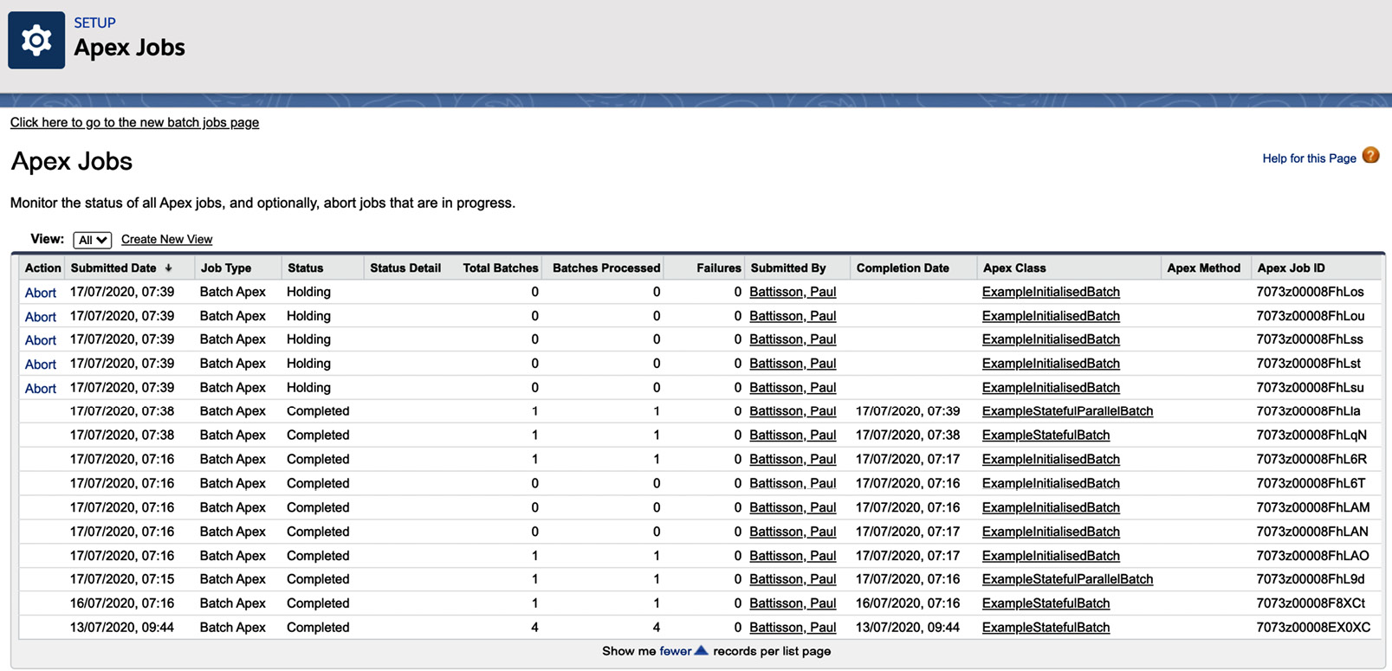Open Battisson, Paul in FhLos row
1392x671 pixels.
[793, 292]
